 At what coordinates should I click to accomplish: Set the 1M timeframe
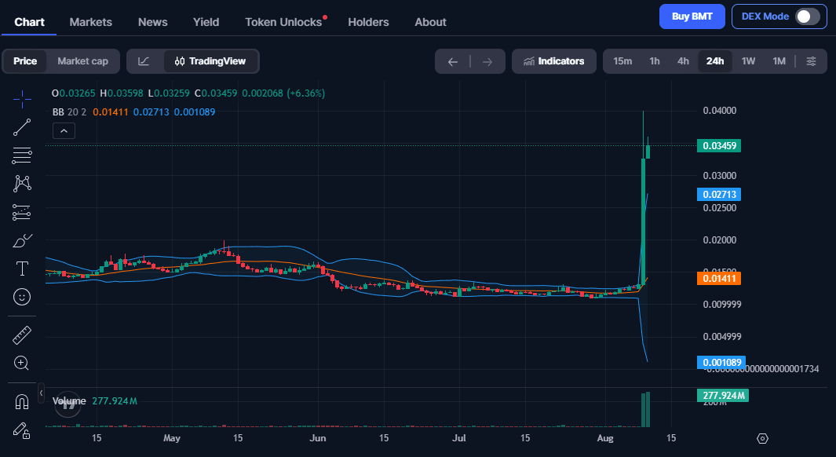pos(779,61)
